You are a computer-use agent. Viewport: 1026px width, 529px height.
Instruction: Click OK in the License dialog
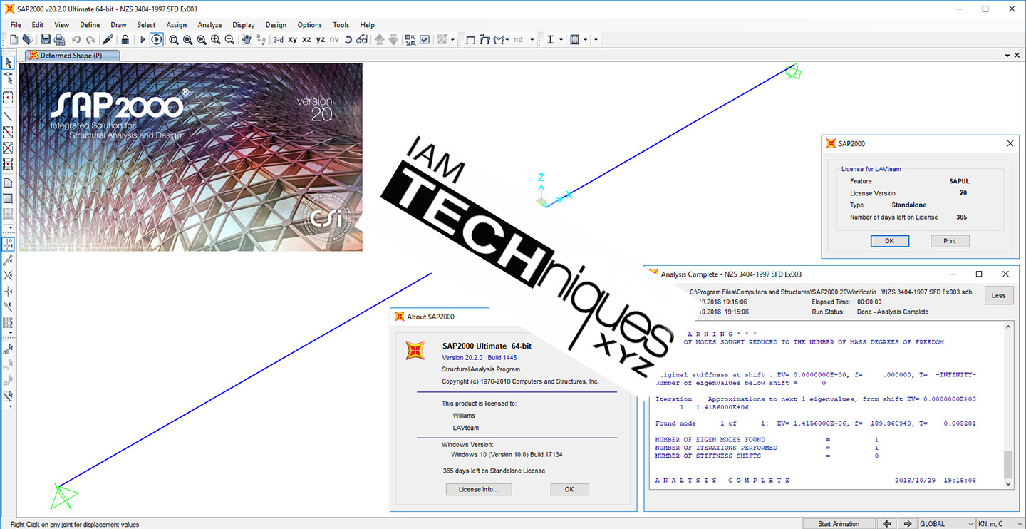[x=889, y=241]
